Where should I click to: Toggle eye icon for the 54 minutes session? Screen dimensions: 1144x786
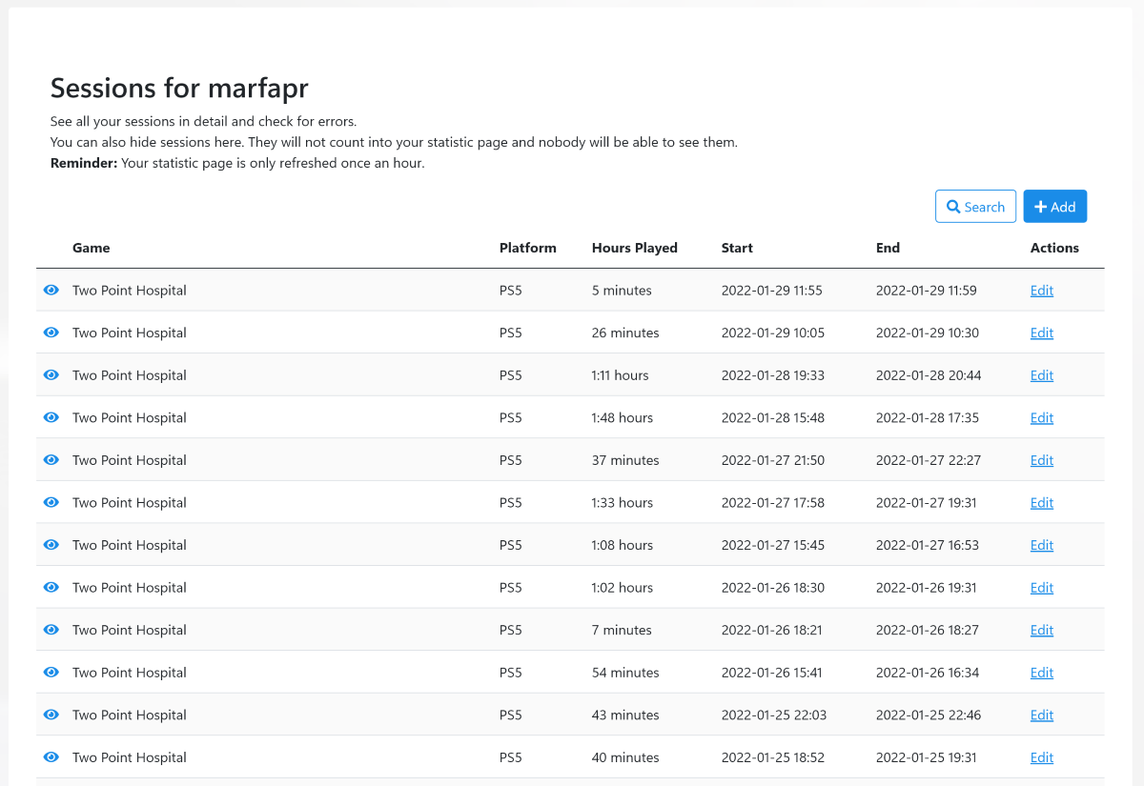[51, 672]
